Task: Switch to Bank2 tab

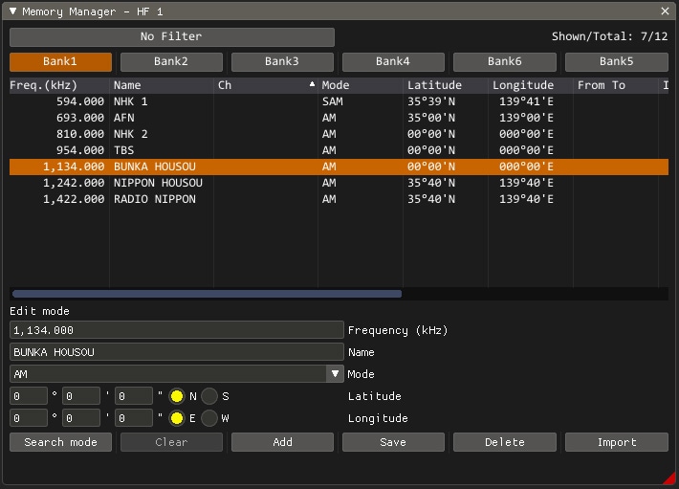Action: [171, 62]
